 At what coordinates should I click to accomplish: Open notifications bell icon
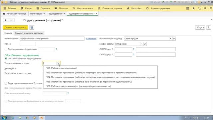click(211, 8)
